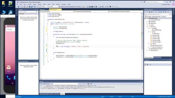Image resolution: width=175 pixels, height=98 pixels.
Task: Click the Refresh icon in Solution Explorer toolbar
Action: [161, 12]
